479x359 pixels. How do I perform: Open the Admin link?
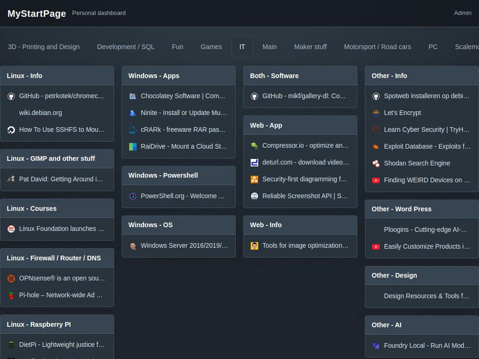coord(463,13)
